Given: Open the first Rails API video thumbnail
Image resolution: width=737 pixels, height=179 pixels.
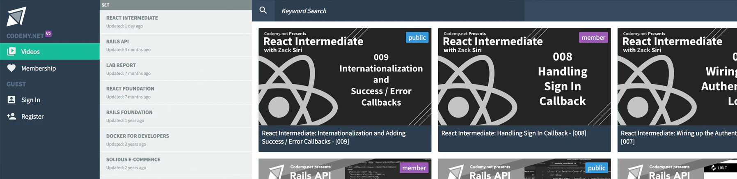Looking at the screenshot, I should tap(345, 169).
